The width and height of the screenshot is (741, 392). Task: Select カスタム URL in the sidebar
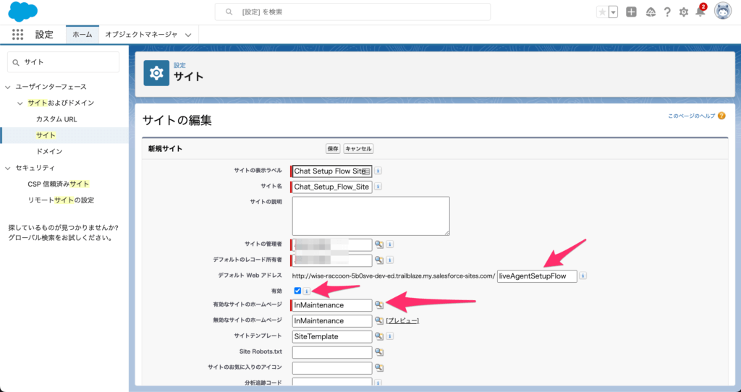(56, 119)
